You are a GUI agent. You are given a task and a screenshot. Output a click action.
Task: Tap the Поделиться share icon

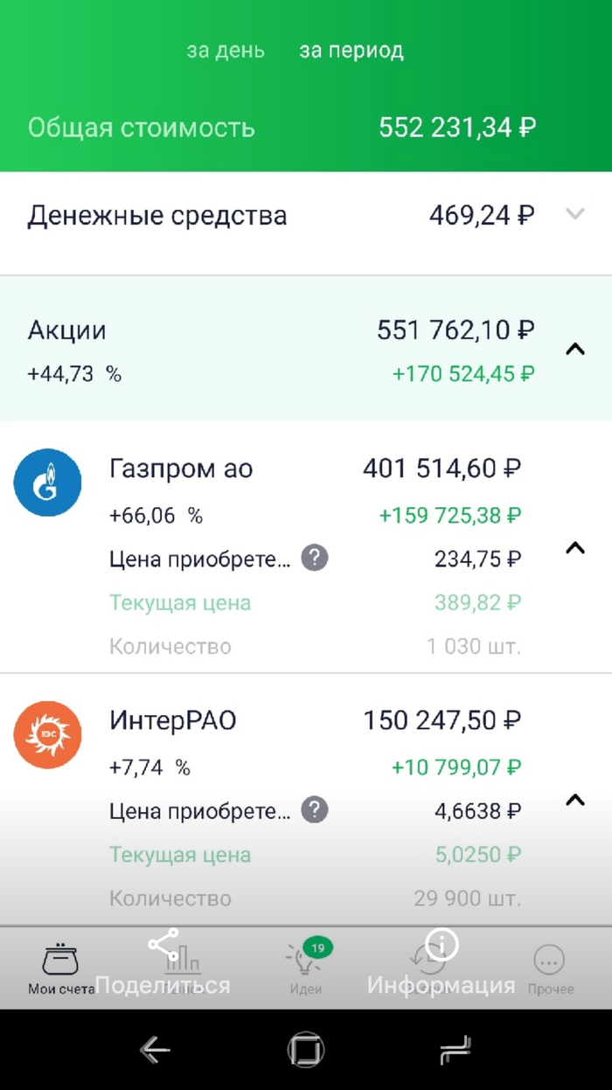163,945
